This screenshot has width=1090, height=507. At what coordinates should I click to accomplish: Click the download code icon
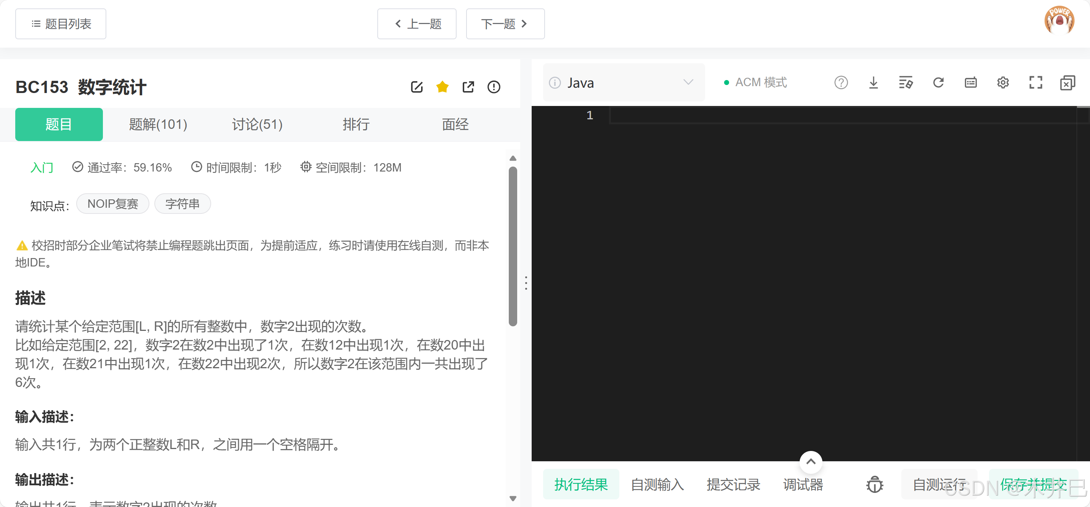(x=874, y=82)
